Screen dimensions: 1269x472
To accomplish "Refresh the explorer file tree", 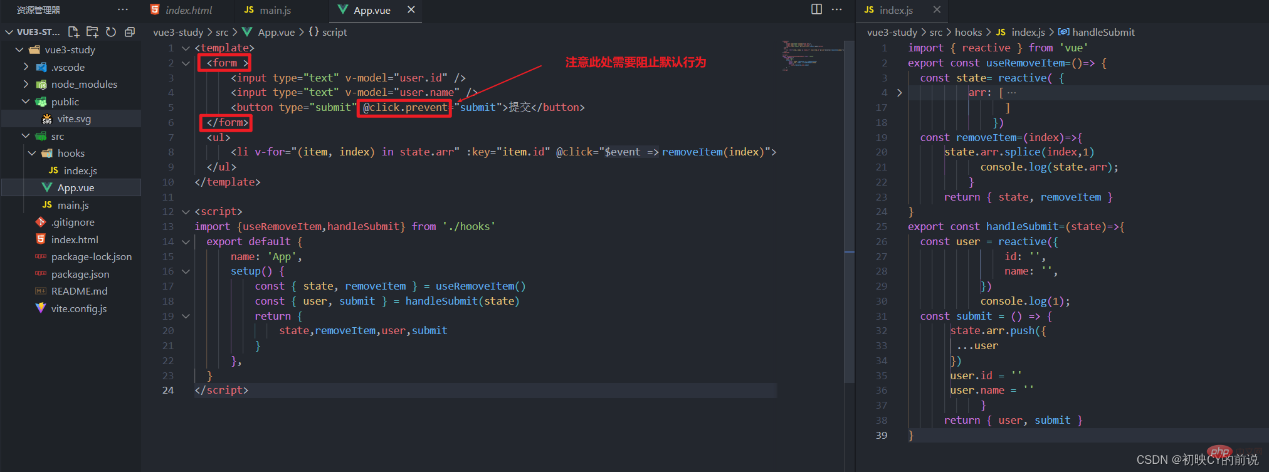I will pos(111,32).
